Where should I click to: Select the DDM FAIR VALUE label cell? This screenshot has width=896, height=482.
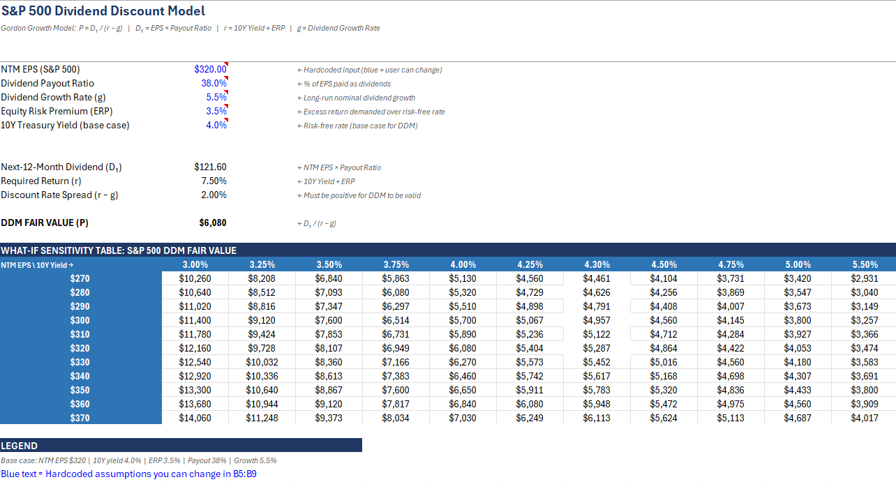[x=45, y=223]
